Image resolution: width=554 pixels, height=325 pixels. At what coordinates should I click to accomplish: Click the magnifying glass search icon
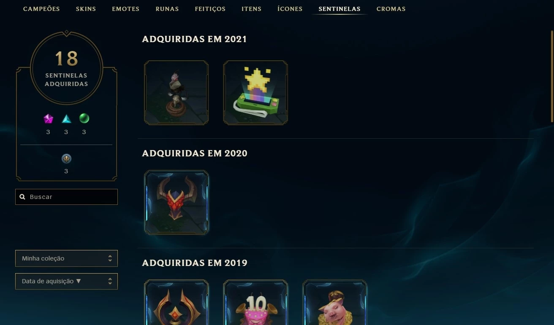(22, 197)
